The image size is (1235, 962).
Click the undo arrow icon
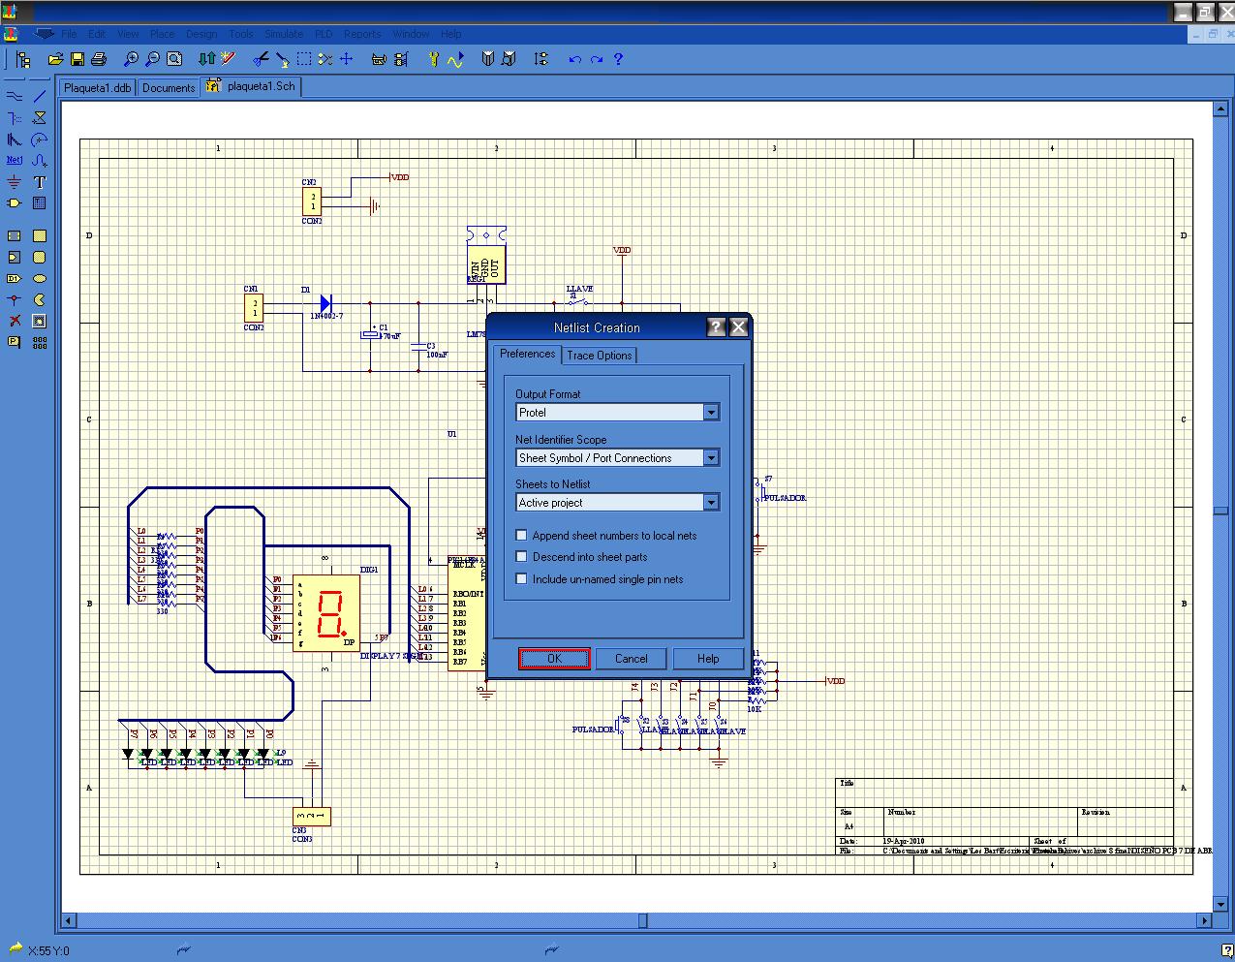[x=575, y=59]
